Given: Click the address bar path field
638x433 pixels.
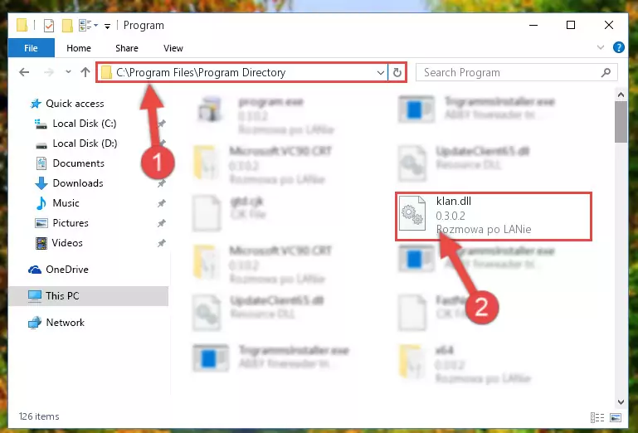Looking at the screenshot, I should [x=242, y=72].
